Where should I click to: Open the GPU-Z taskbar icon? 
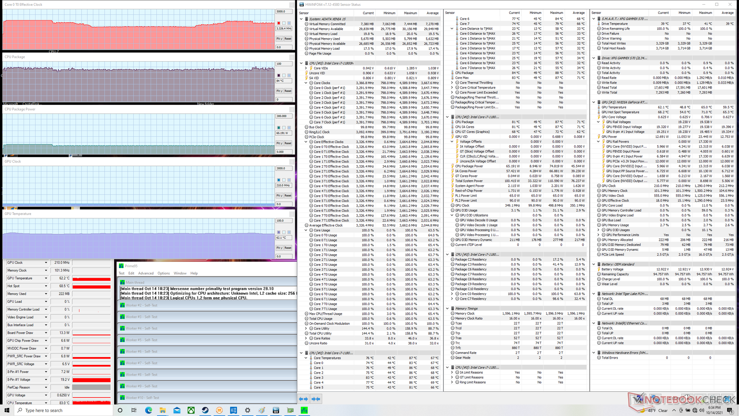290,410
